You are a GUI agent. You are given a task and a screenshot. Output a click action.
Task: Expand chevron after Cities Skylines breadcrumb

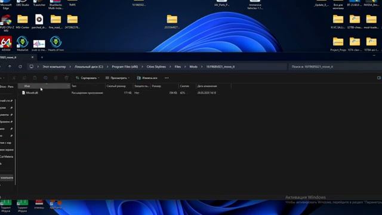coord(170,66)
